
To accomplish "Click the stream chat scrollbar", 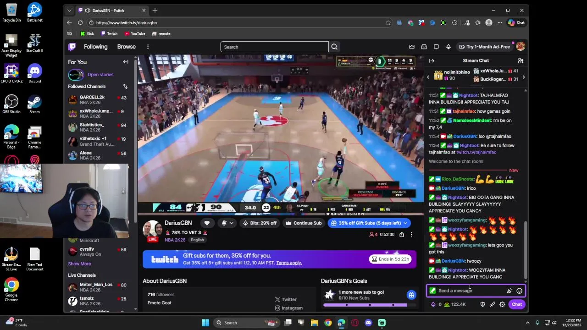I will pyautogui.click(x=526, y=250).
